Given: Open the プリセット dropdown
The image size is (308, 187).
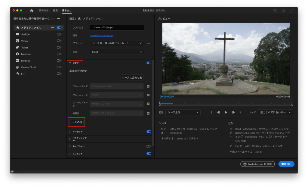Looking at the screenshot, I should pyautogui.click(x=117, y=43).
